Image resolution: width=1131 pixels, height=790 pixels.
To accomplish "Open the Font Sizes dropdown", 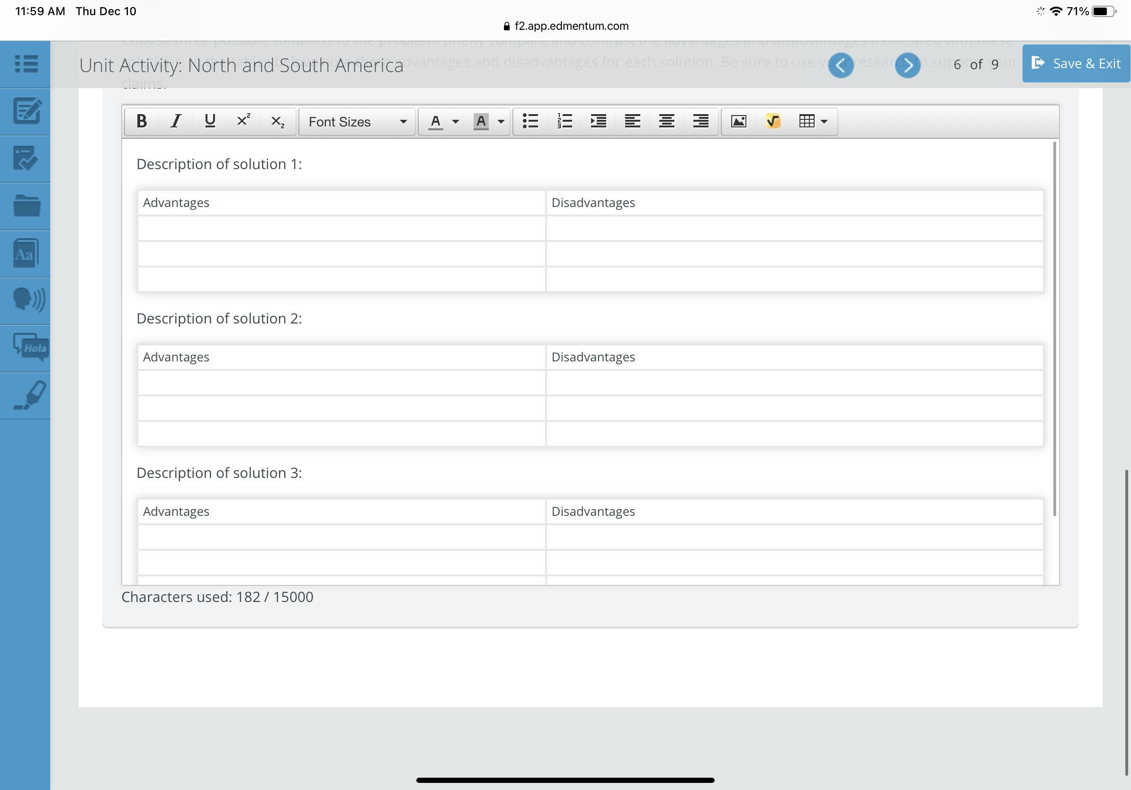I will point(357,122).
